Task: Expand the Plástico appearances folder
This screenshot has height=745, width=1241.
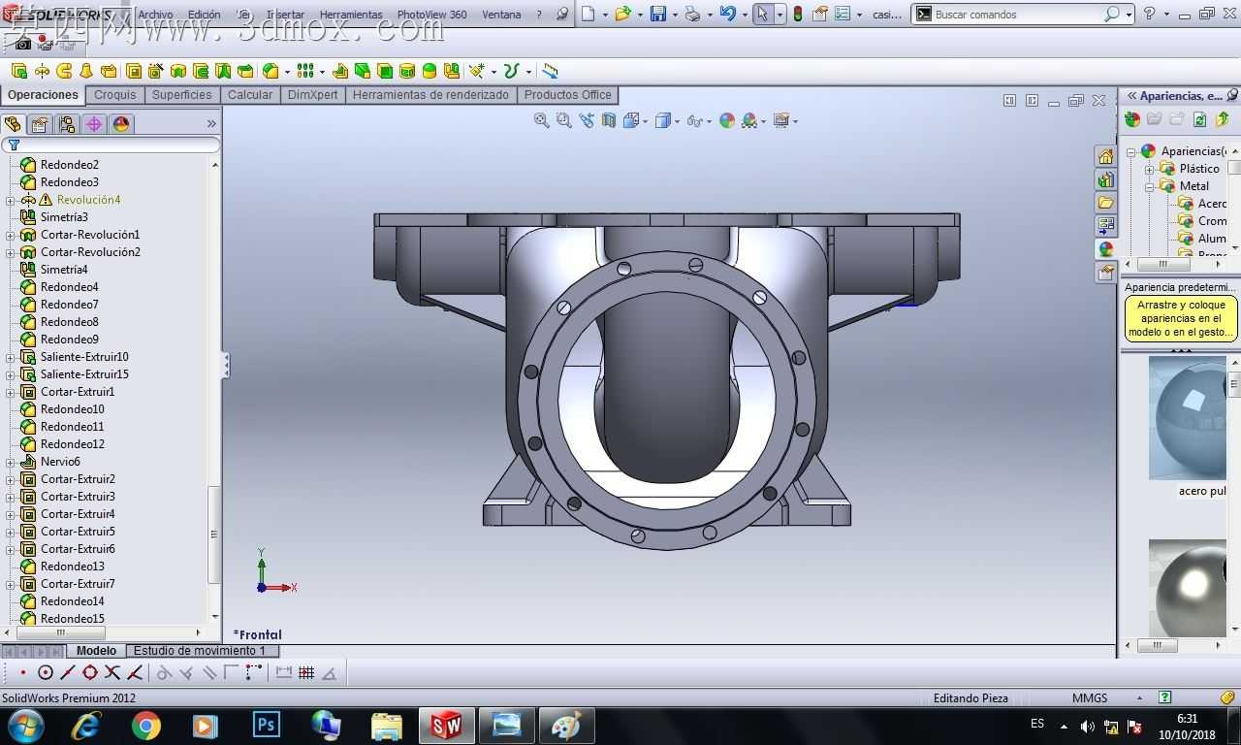Action: pos(1149,169)
